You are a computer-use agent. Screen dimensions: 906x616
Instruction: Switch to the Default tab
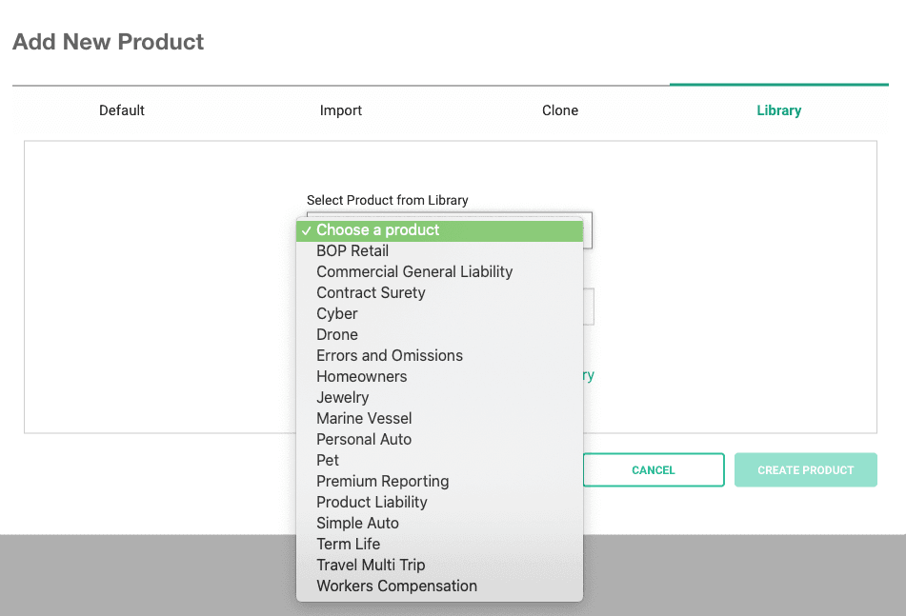point(122,110)
